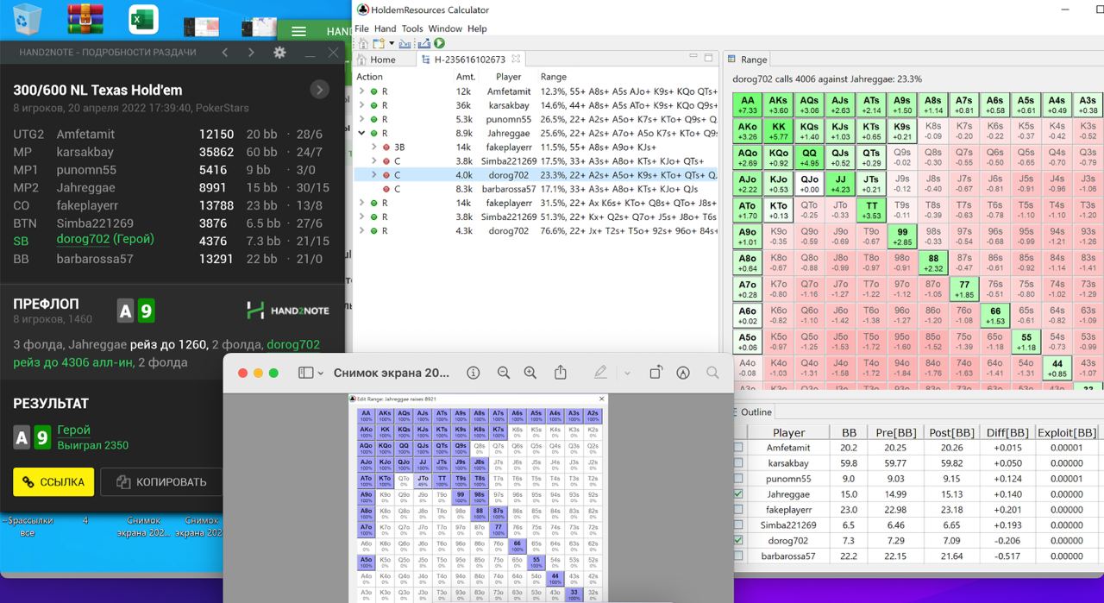
Task: Click the Герой link in result section
Action: click(x=74, y=430)
